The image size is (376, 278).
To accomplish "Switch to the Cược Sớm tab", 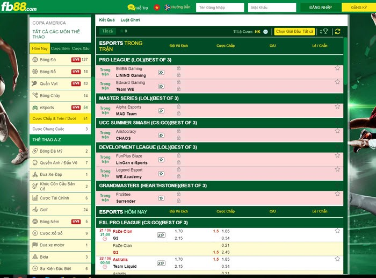I will [60, 48].
